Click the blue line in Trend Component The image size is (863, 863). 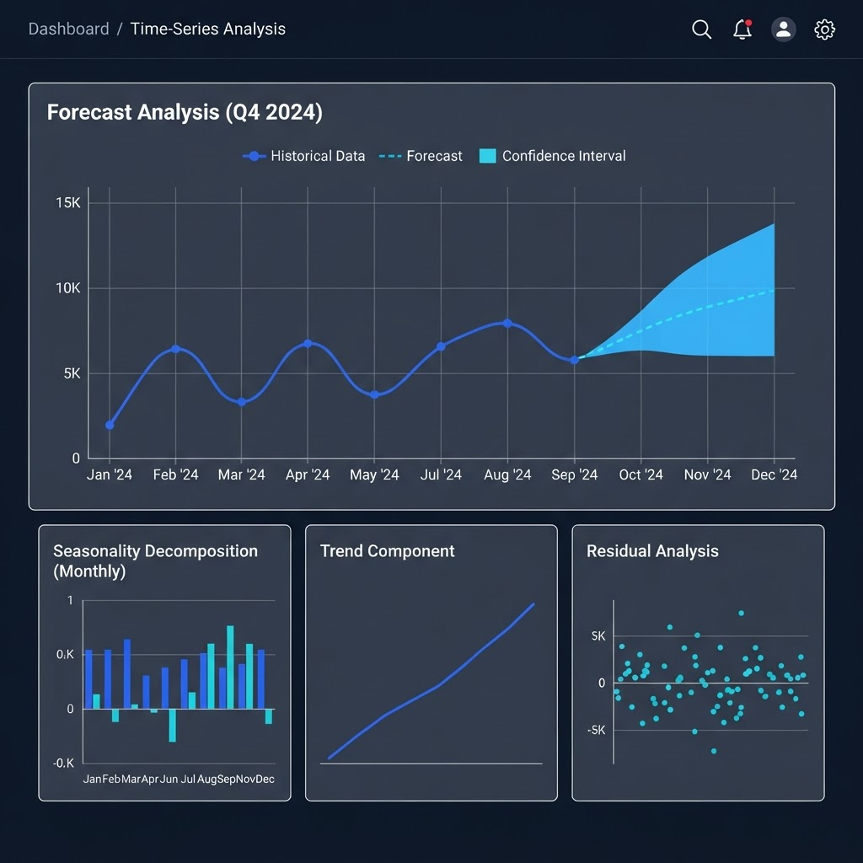tap(431, 682)
